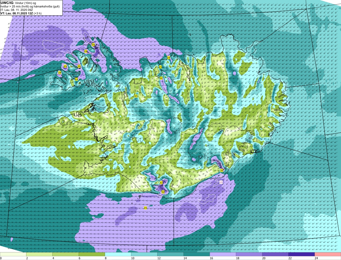Select the 16–18 m/s lavender legend swatch
341x260 pixels.
pos(223,254)
